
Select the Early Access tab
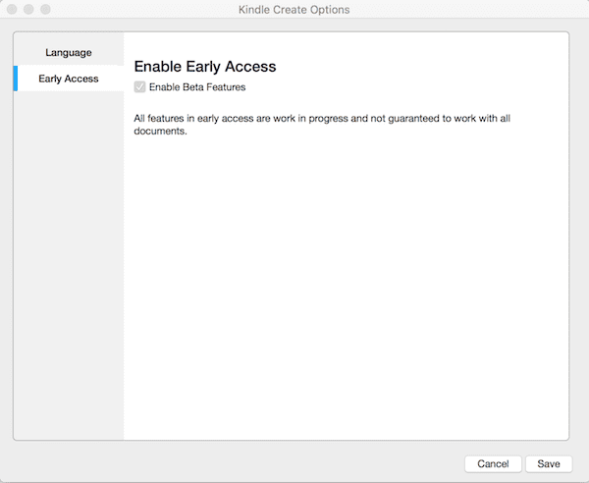[x=69, y=79]
